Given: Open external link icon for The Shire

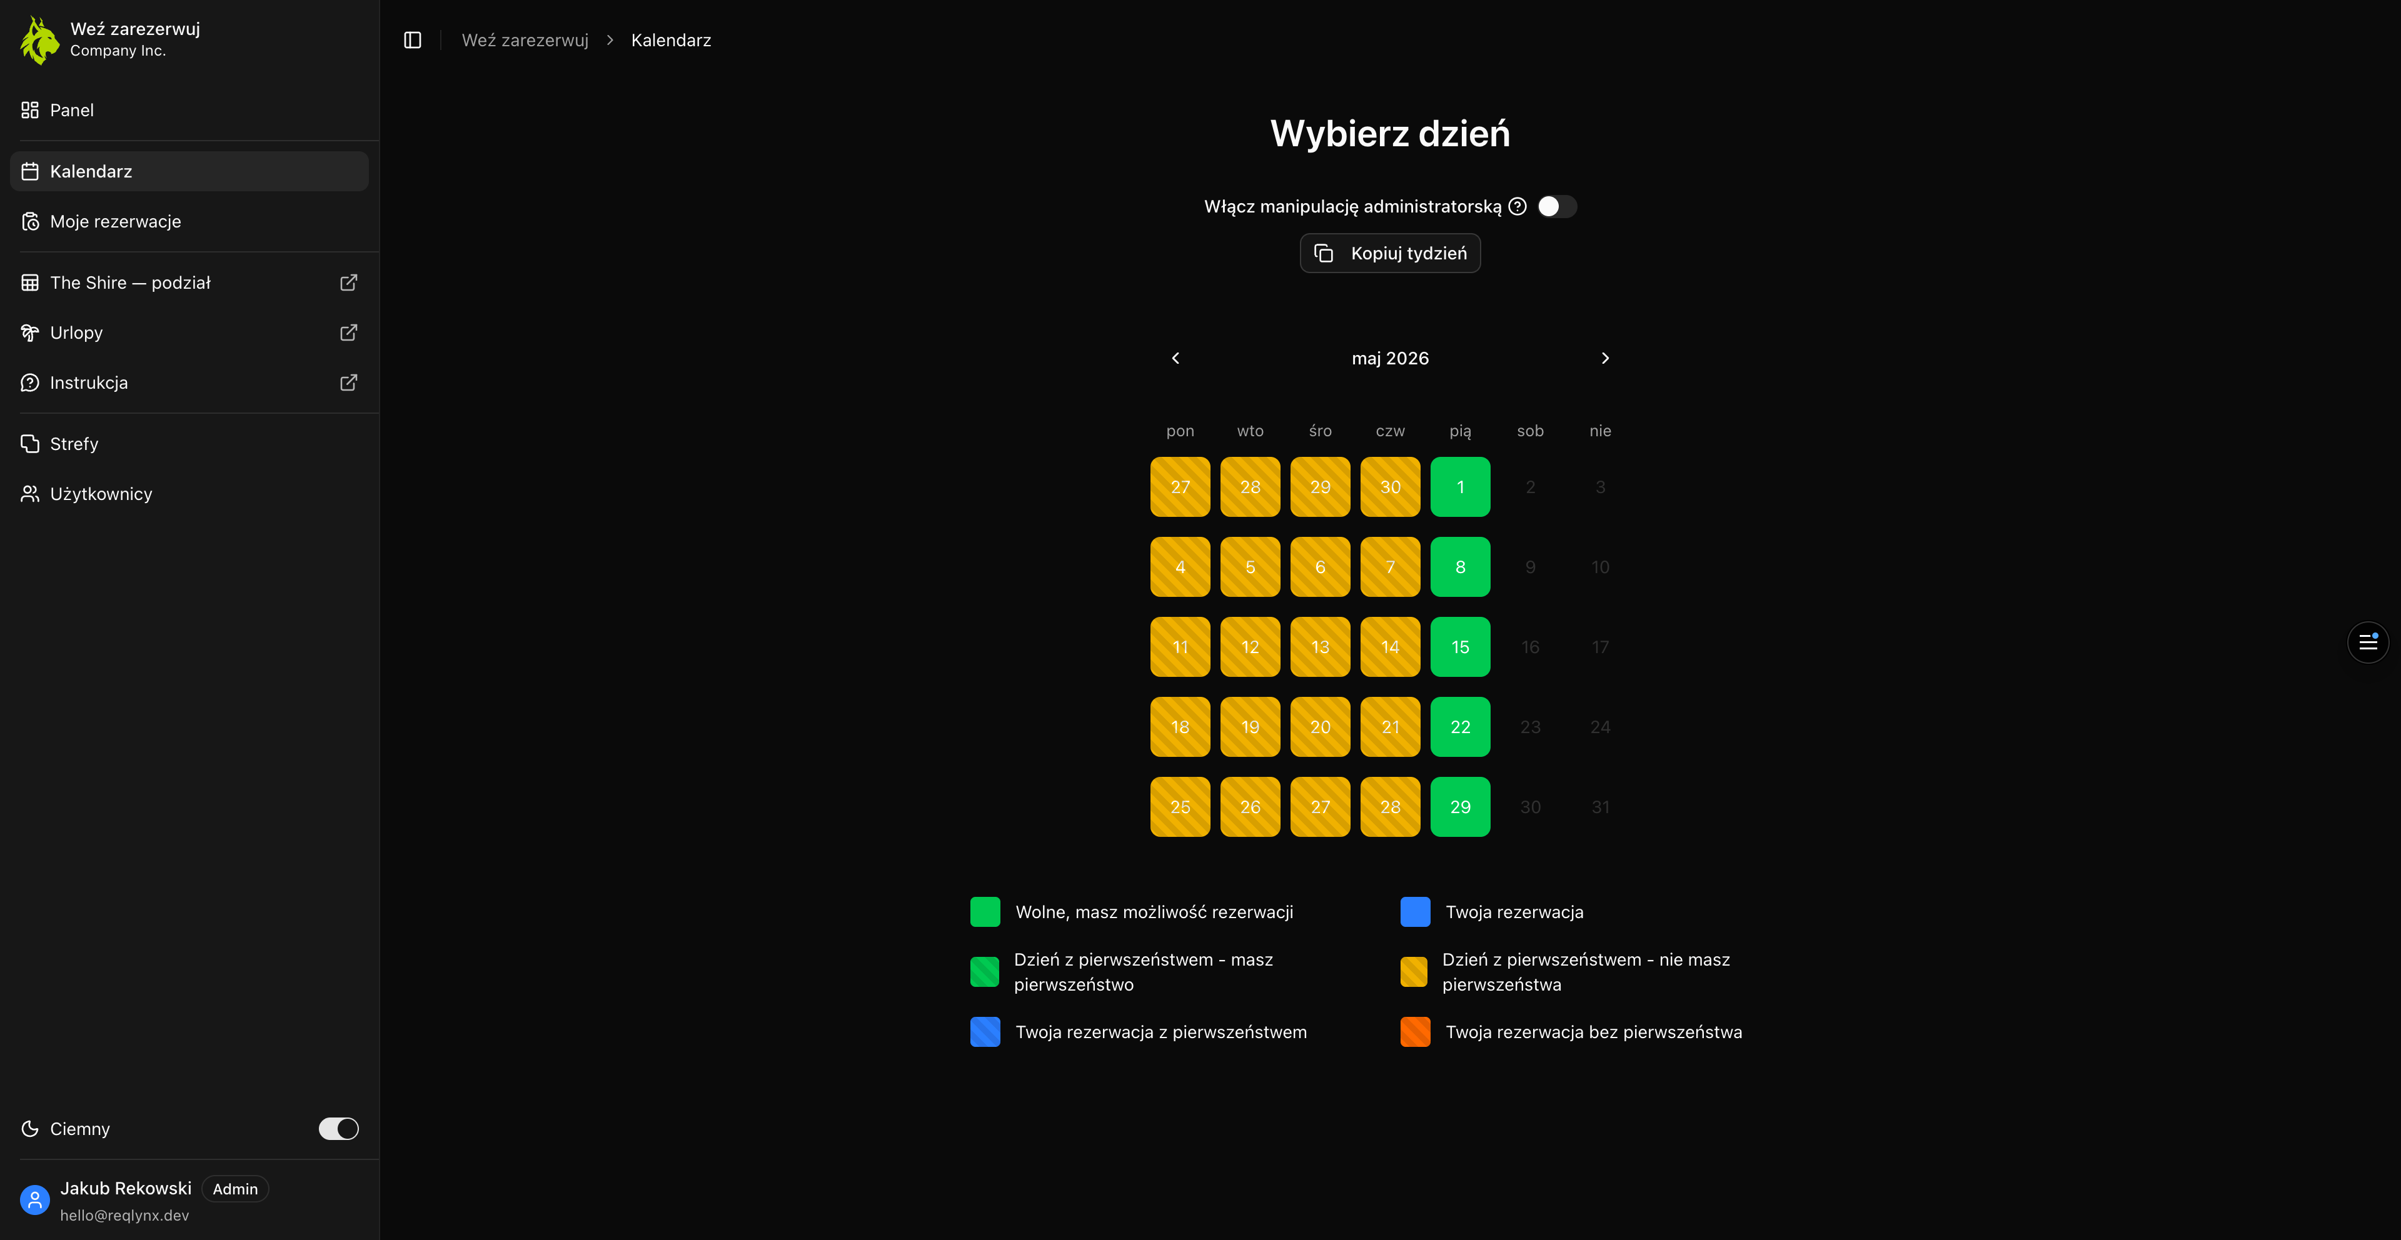Looking at the screenshot, I should coord(349,282).
